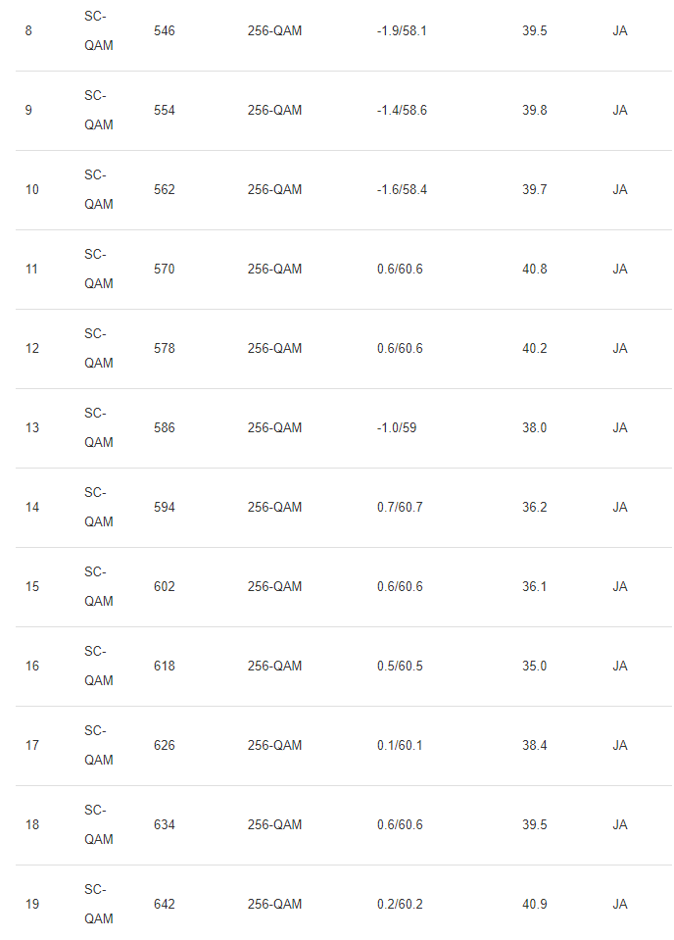This screenshot has height=940, width=674.
Task: Select the 39.8 MER value
Action: (x=535, y=111)
